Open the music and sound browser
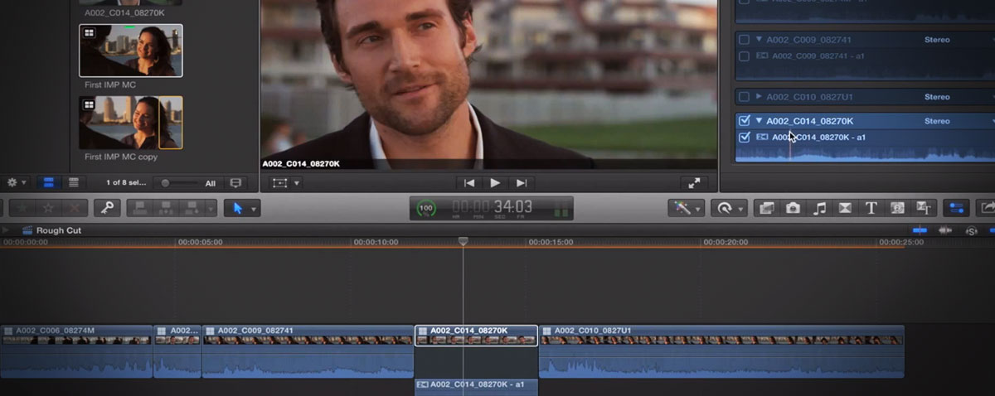The height and width of the screenshot is (396, 995). coord(819,208)
